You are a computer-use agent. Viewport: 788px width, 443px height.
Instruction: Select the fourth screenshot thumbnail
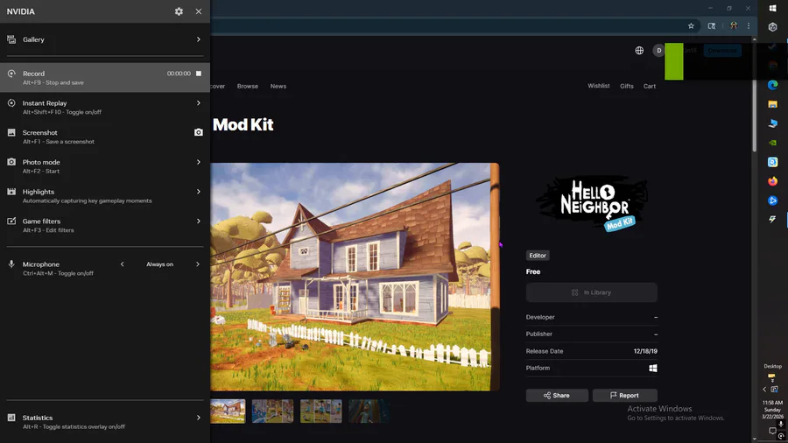(x=369, y=411)
